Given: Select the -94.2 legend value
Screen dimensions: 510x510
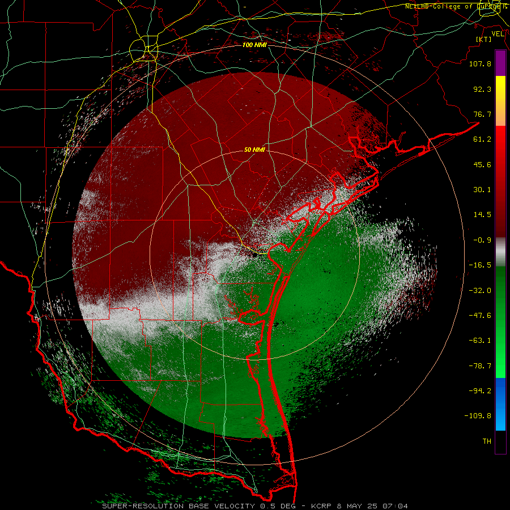Looking at the screenshot, I should point(480,391).
